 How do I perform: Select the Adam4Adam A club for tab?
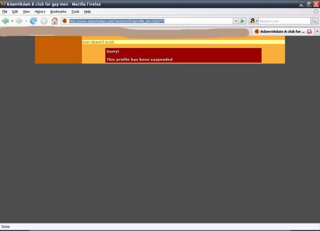tap(283, 32)
